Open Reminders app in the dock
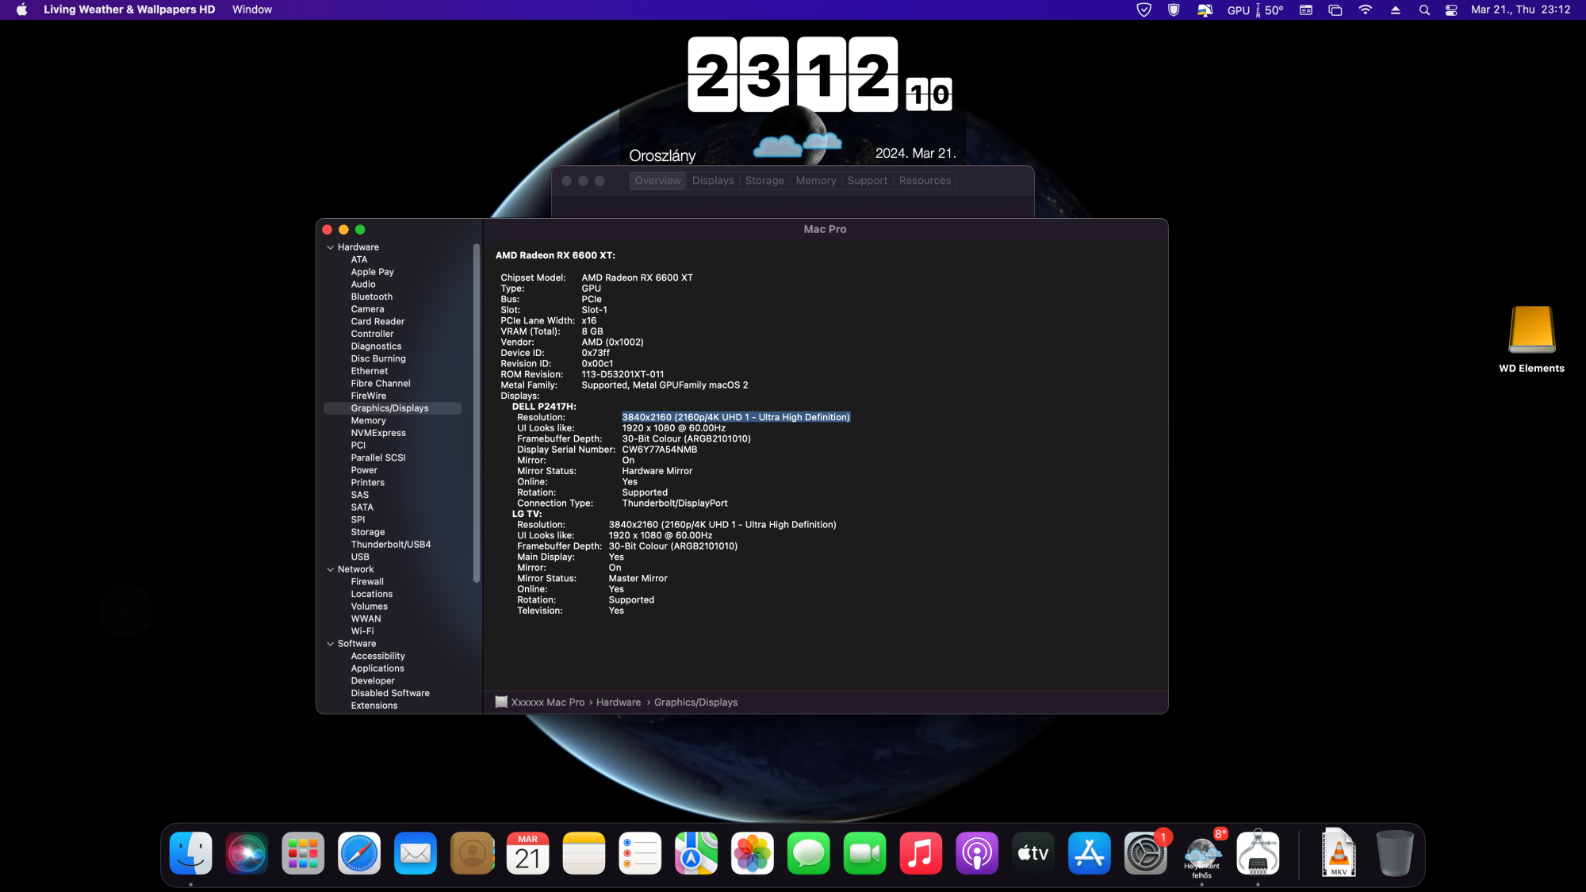The height and width of the screenshot is (892, 1586). [640, 853]
